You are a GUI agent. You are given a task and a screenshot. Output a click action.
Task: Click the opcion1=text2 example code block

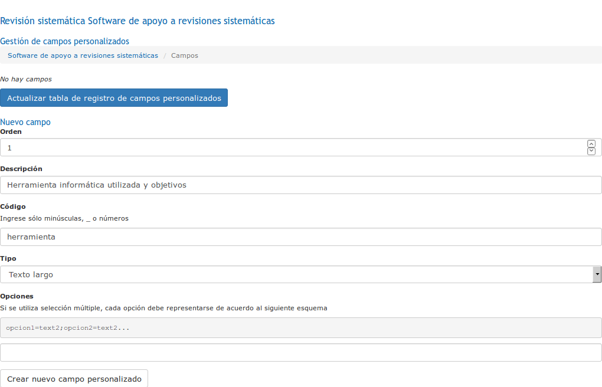[x=300, y=327]
